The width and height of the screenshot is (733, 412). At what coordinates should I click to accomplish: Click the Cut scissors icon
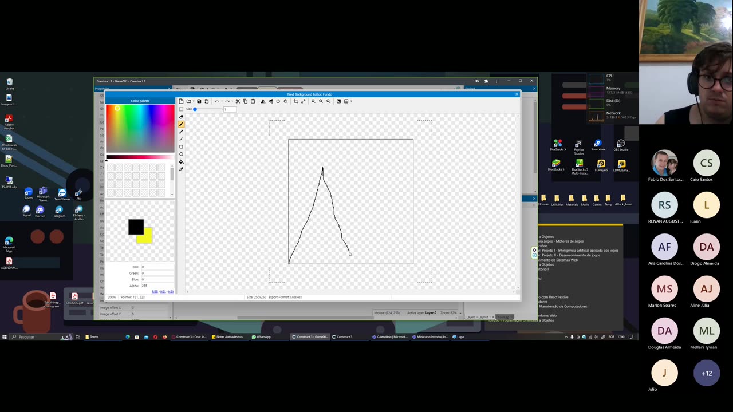coord(238,101)
